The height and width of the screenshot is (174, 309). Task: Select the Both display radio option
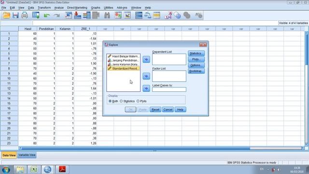coord(110,101)
